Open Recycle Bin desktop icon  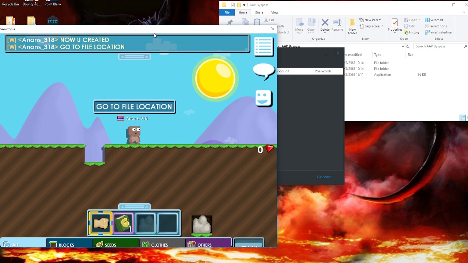click(x=10, y=4)
